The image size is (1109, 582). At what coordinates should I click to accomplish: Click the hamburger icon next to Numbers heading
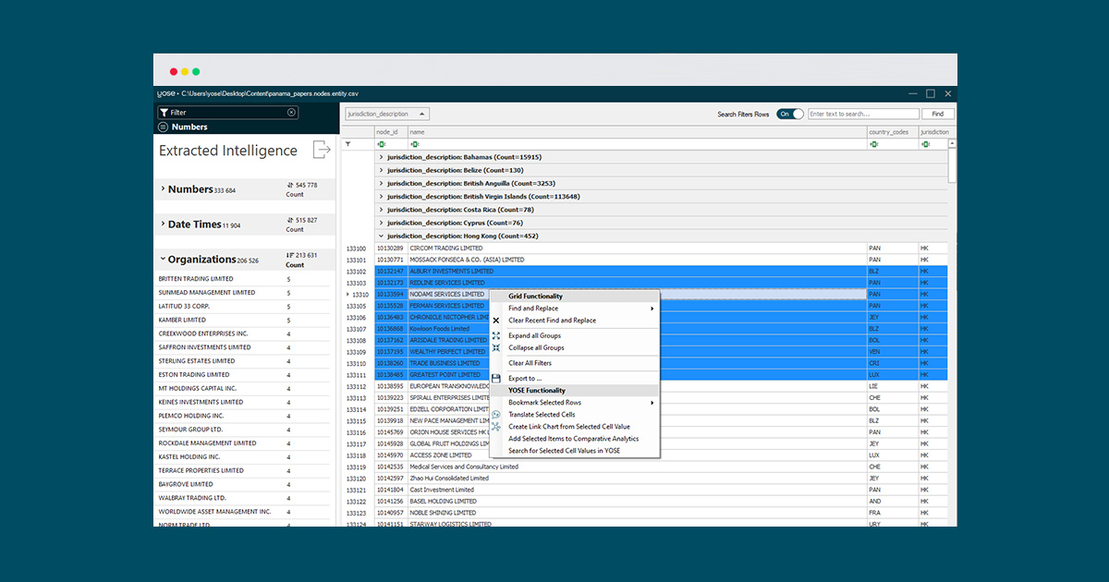point(164,127)
